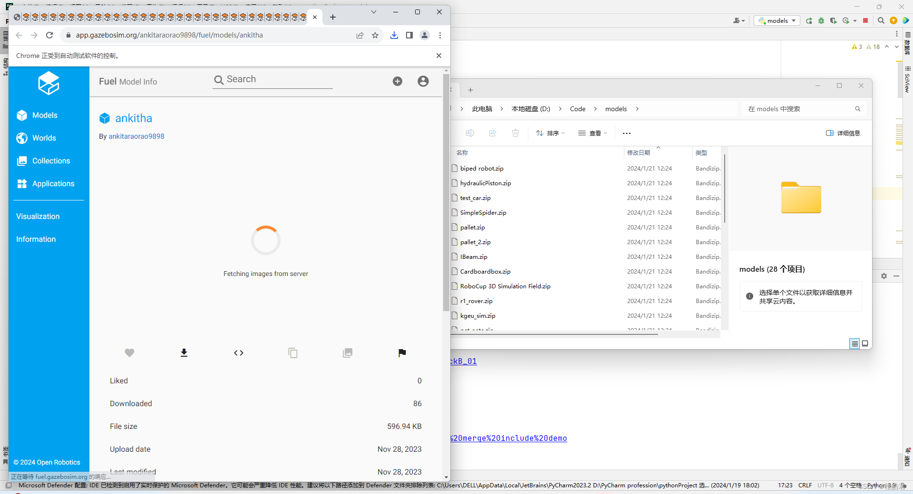
Task: Download the ankitha model
Action: pos(184,352)
